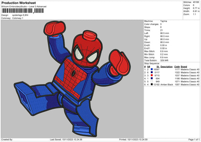This screenshot has height=142, width=201.
Task: Select the white thread swatch, code 1071
Action: tap(152, 81)
